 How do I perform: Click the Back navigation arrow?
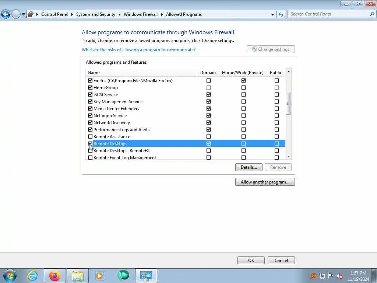pos(6,14)
